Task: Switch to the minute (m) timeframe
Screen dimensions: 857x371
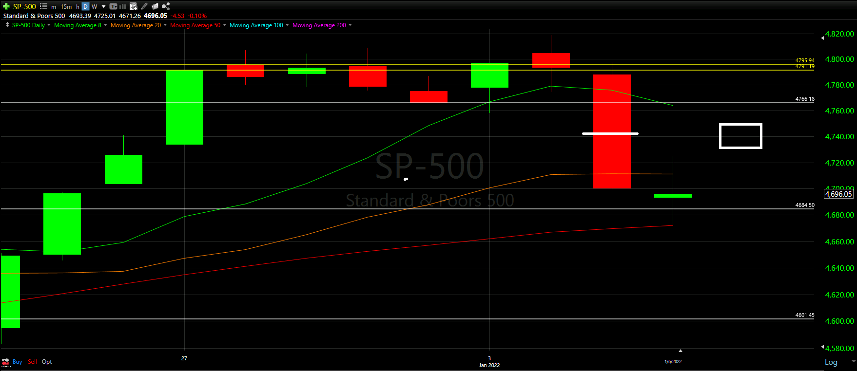Action: (54, 7)
